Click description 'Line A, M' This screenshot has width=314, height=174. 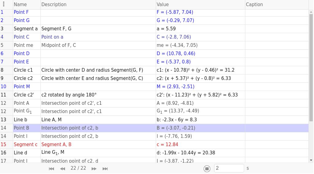point(52,120)
